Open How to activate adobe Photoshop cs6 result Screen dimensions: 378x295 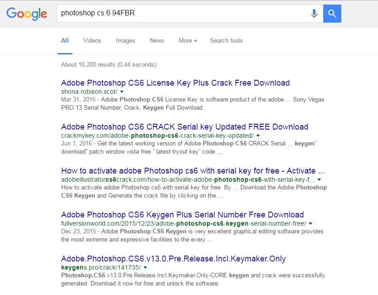(193, 171)
